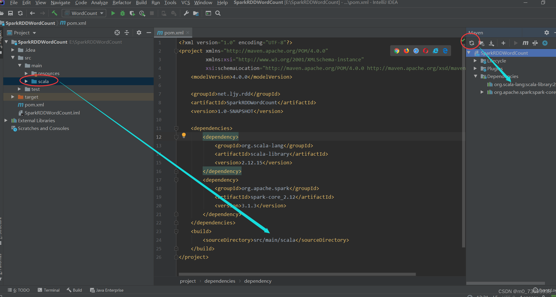Open pom.xml in Safari browser icon

click(416, 51)
